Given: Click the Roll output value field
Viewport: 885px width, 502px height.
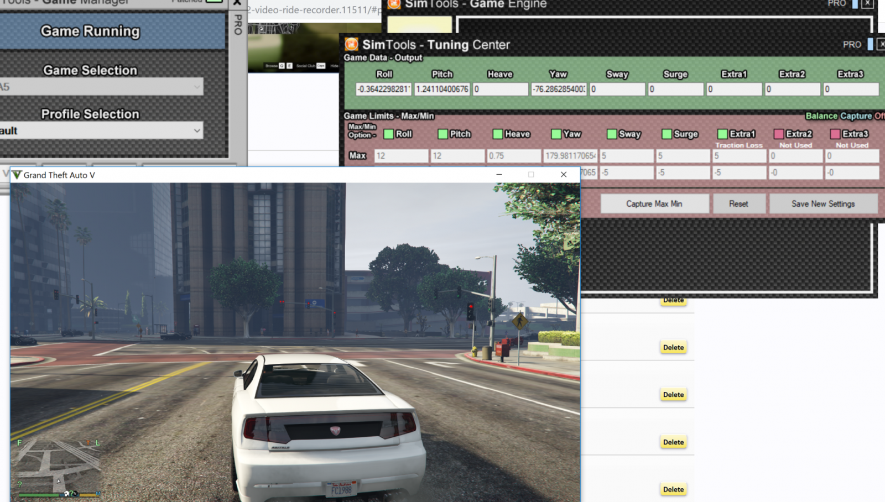Looking at the screenshot, I should coord(383,89).
